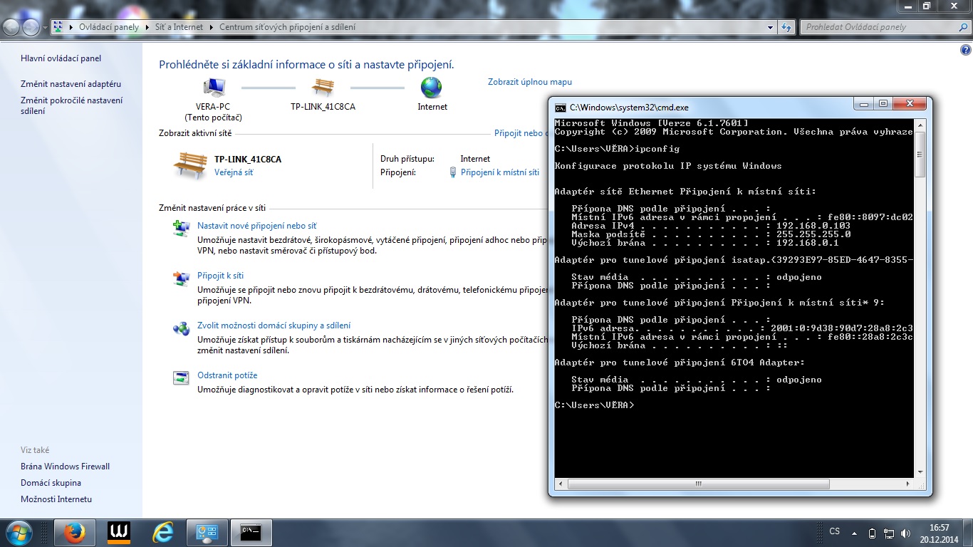Click the troubleshooting icon beside Odstranit potíže
This screenshot has height=547, width=973.
(x=182, y=378)
